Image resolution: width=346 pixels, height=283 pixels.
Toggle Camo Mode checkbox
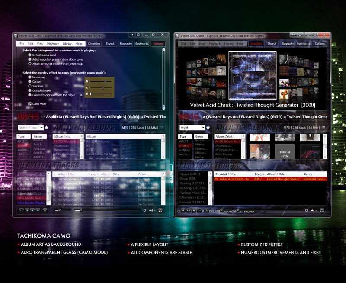click(x=29, y=104)
